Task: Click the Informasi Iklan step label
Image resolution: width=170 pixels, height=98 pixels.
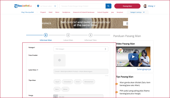Action: click(x=46, y=40)
